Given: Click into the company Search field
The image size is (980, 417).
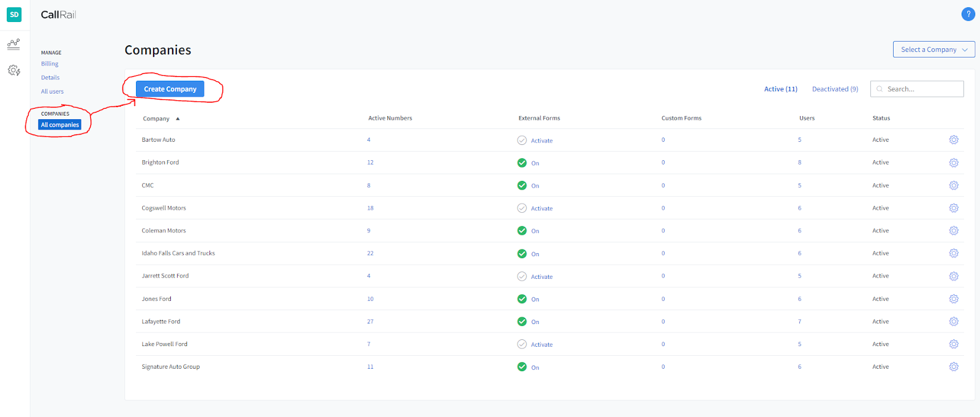Looking at the screenshot, I should pos(917,89).
